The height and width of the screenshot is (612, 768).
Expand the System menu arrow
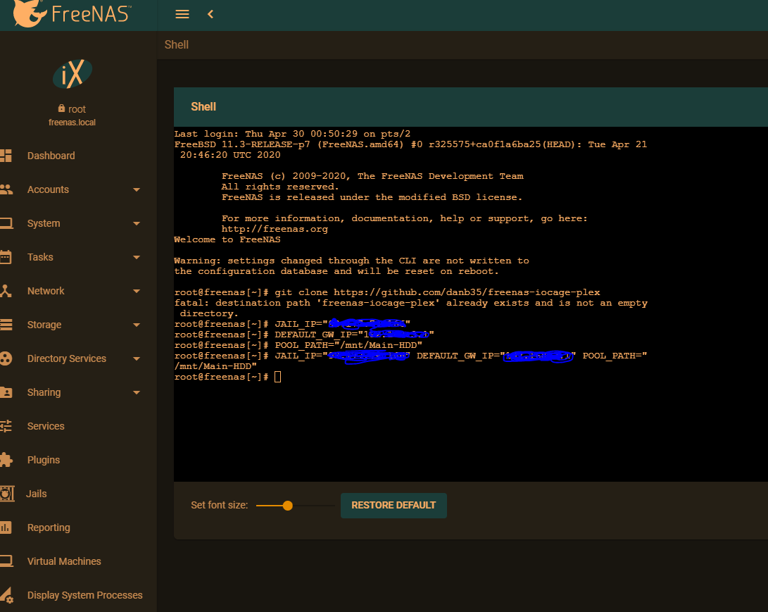pyautogui.click(x=137, y=223)
